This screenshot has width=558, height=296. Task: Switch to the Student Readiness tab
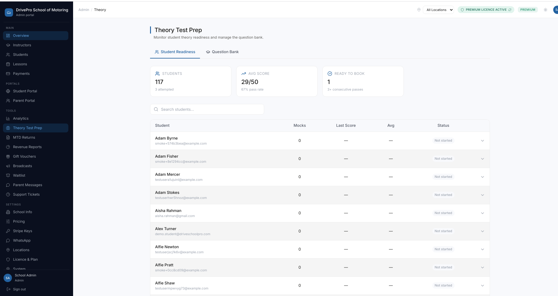click(x=175, y=52)
